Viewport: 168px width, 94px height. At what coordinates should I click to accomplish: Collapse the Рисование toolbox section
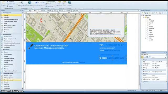pyautogui.click(x=2, y=50)
